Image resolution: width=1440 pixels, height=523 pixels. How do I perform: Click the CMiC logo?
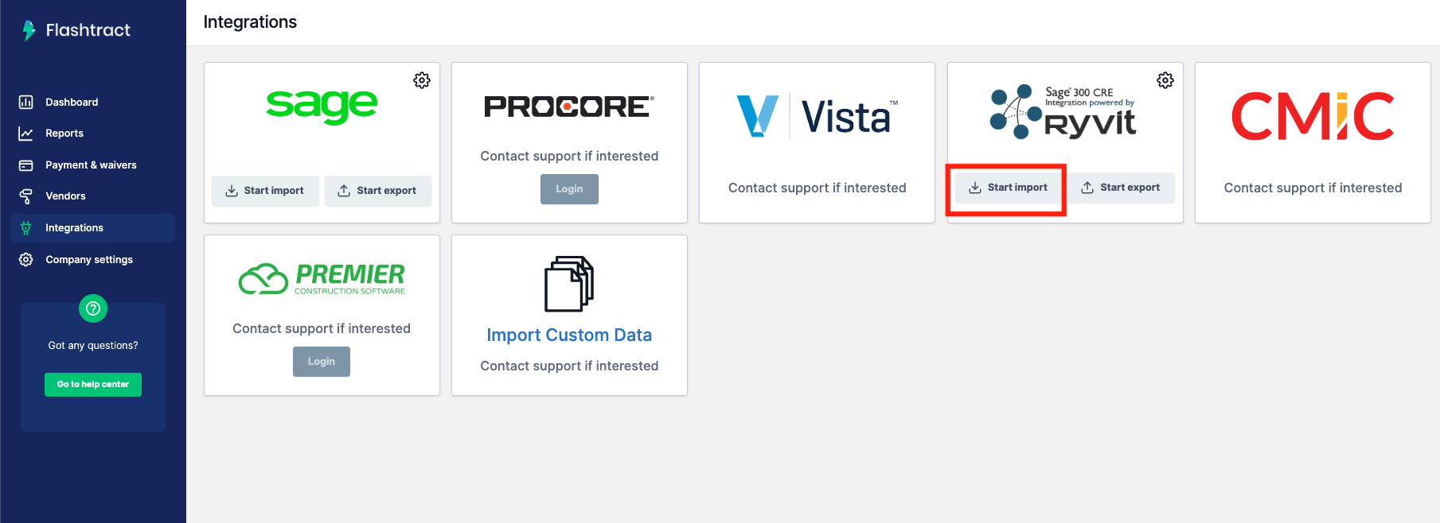tap(1313, 116)
